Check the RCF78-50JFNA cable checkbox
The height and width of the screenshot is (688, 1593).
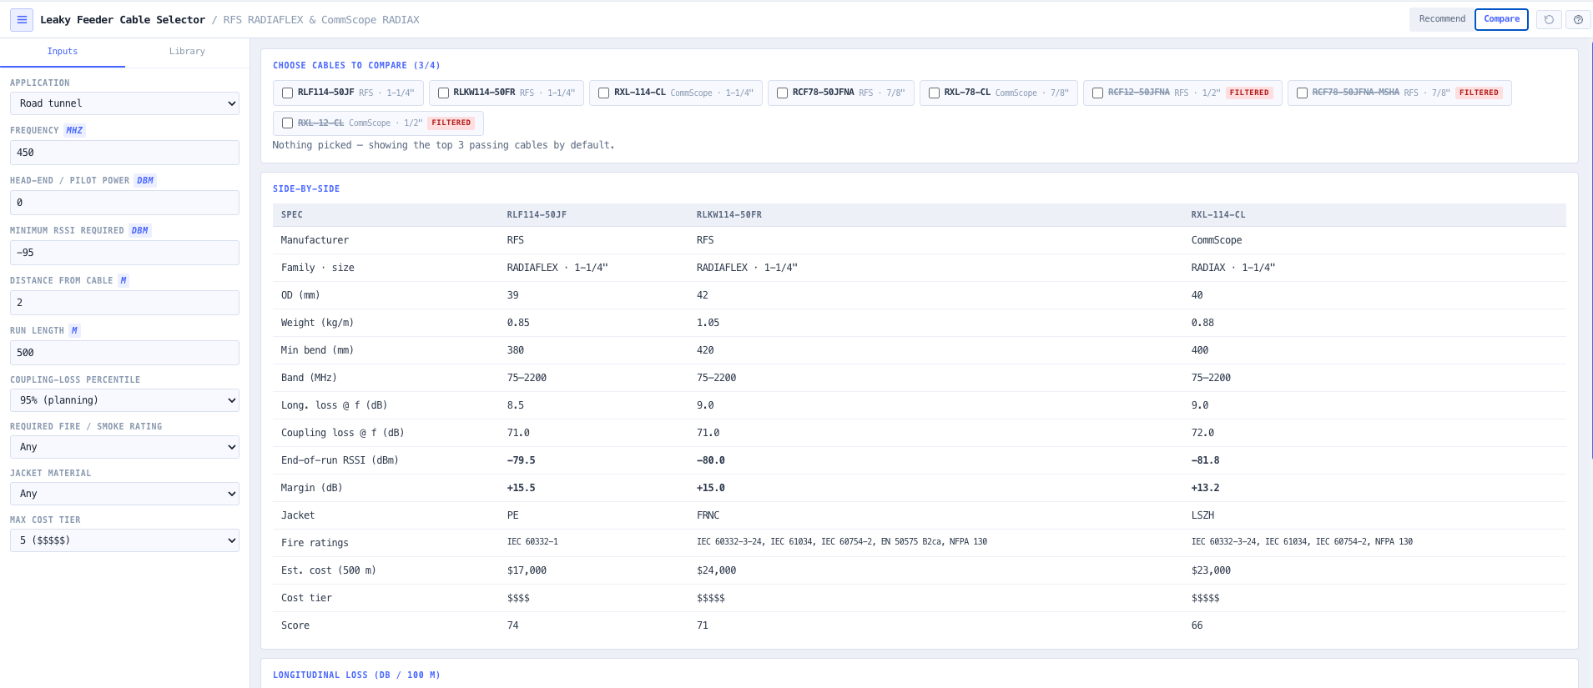[x=782, y=93]
